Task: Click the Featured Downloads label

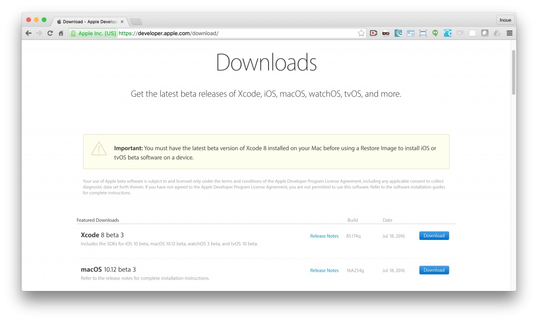Action: point(98,220)
